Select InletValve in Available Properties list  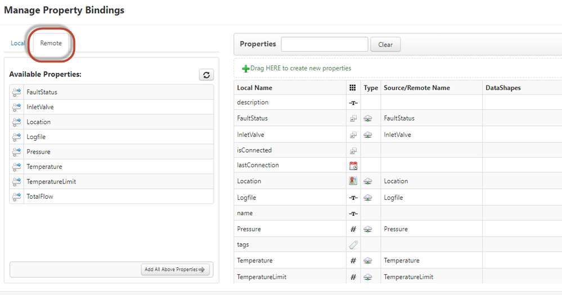click(x=111, y=107)
